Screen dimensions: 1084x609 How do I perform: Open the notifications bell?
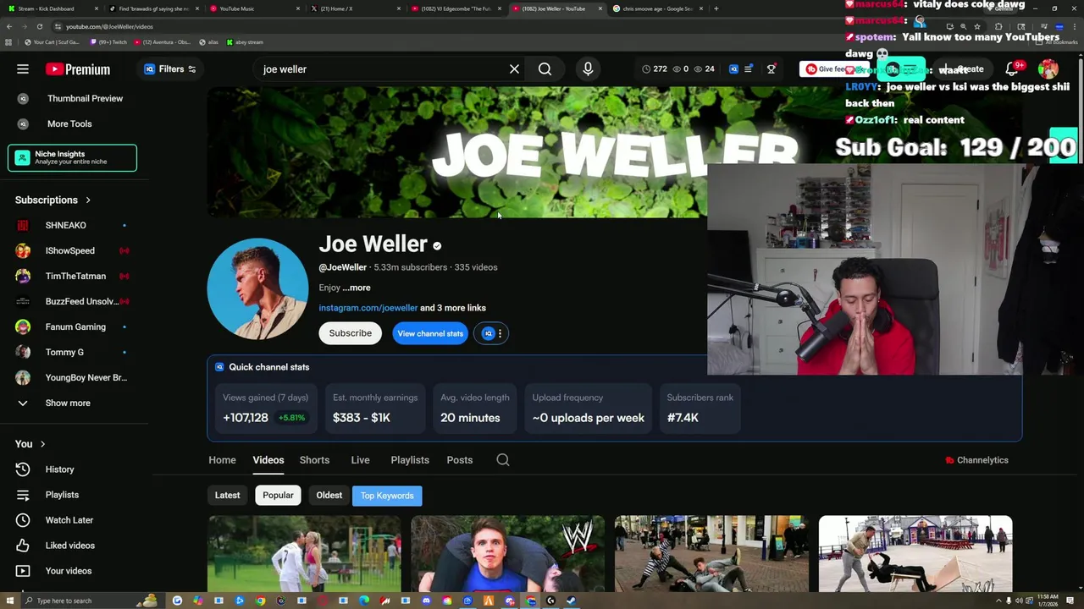pos(1011,69)
